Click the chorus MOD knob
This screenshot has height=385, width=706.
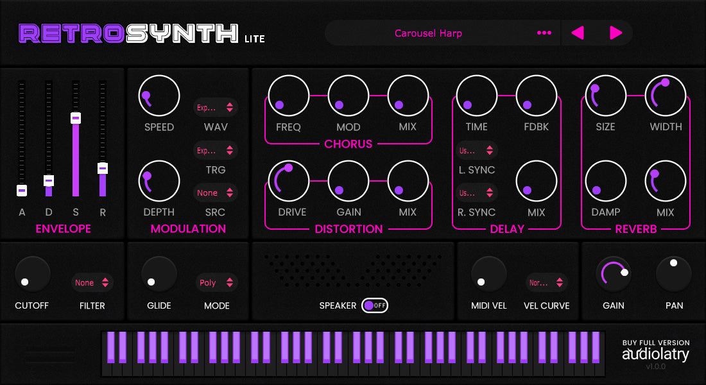pyautogui.click(x=349, y=96)
